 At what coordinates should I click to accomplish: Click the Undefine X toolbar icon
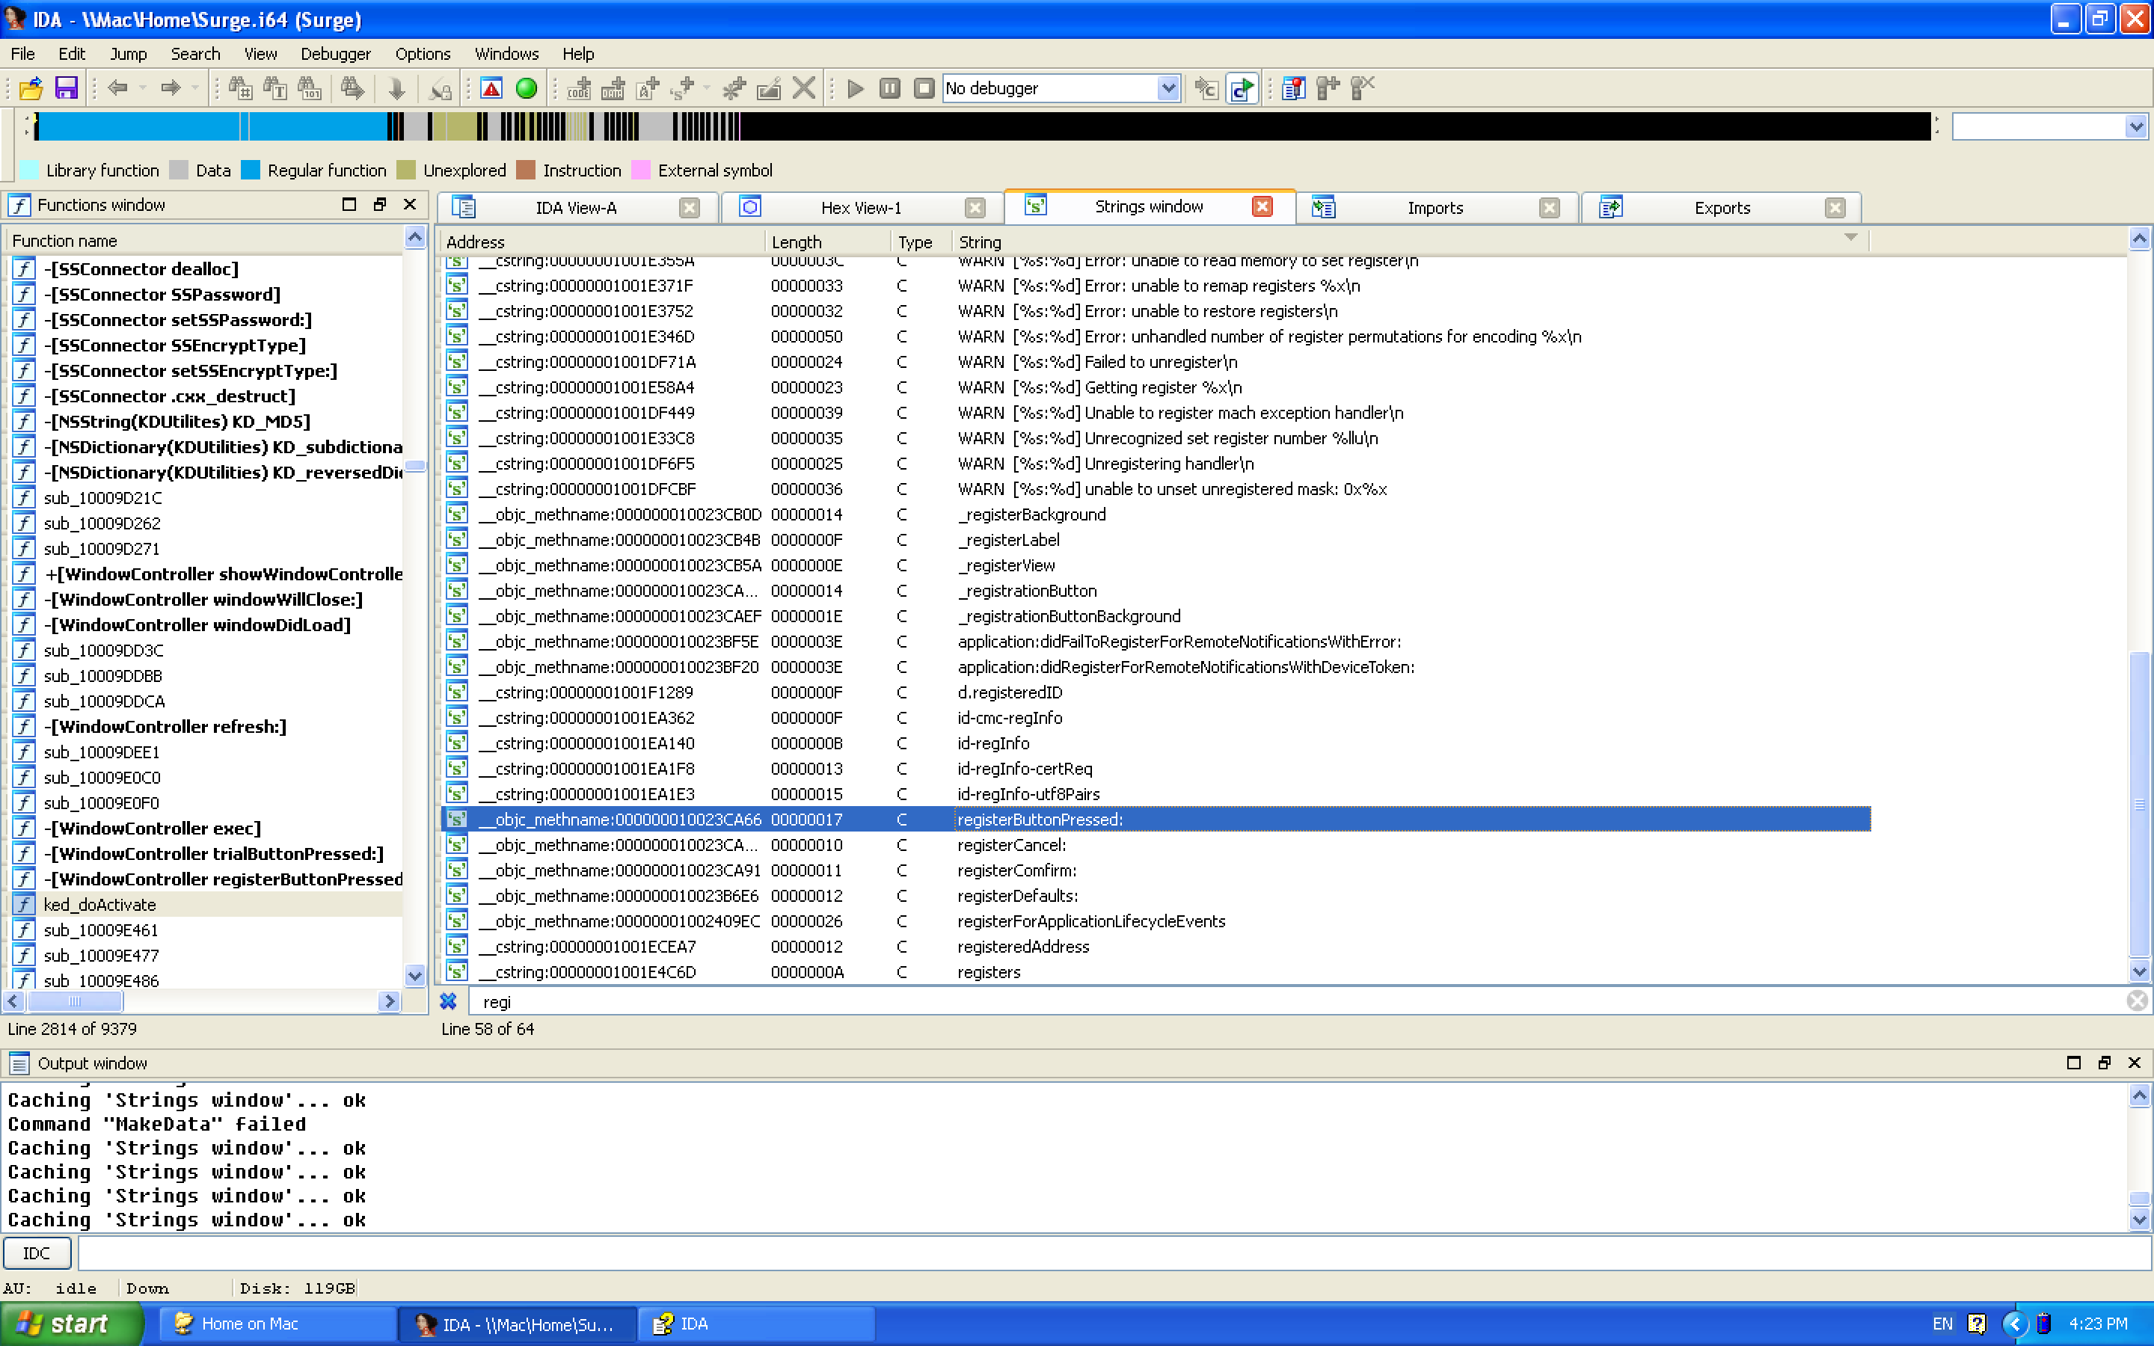tap(804, 88)
